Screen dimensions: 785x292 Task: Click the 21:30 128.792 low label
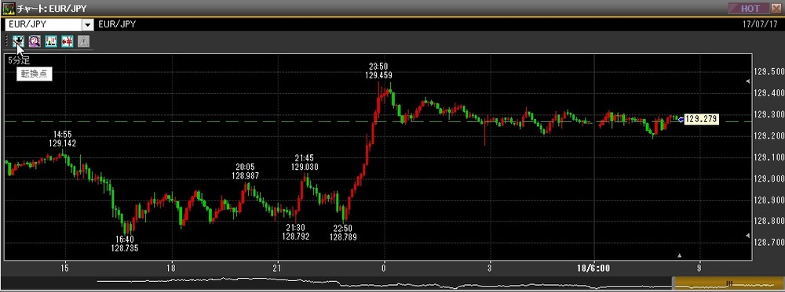(295, 232)
